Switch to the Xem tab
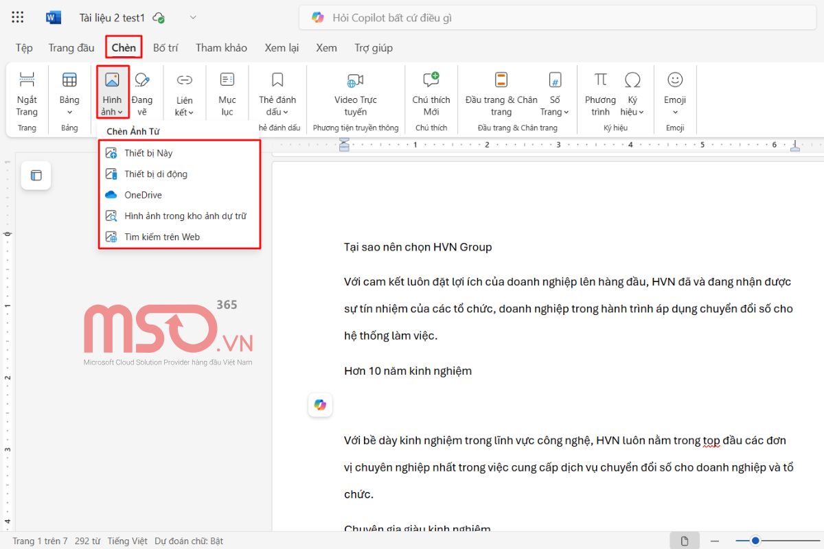The height and width of the screenshot is (549, 824). click(x=326, y=47)
